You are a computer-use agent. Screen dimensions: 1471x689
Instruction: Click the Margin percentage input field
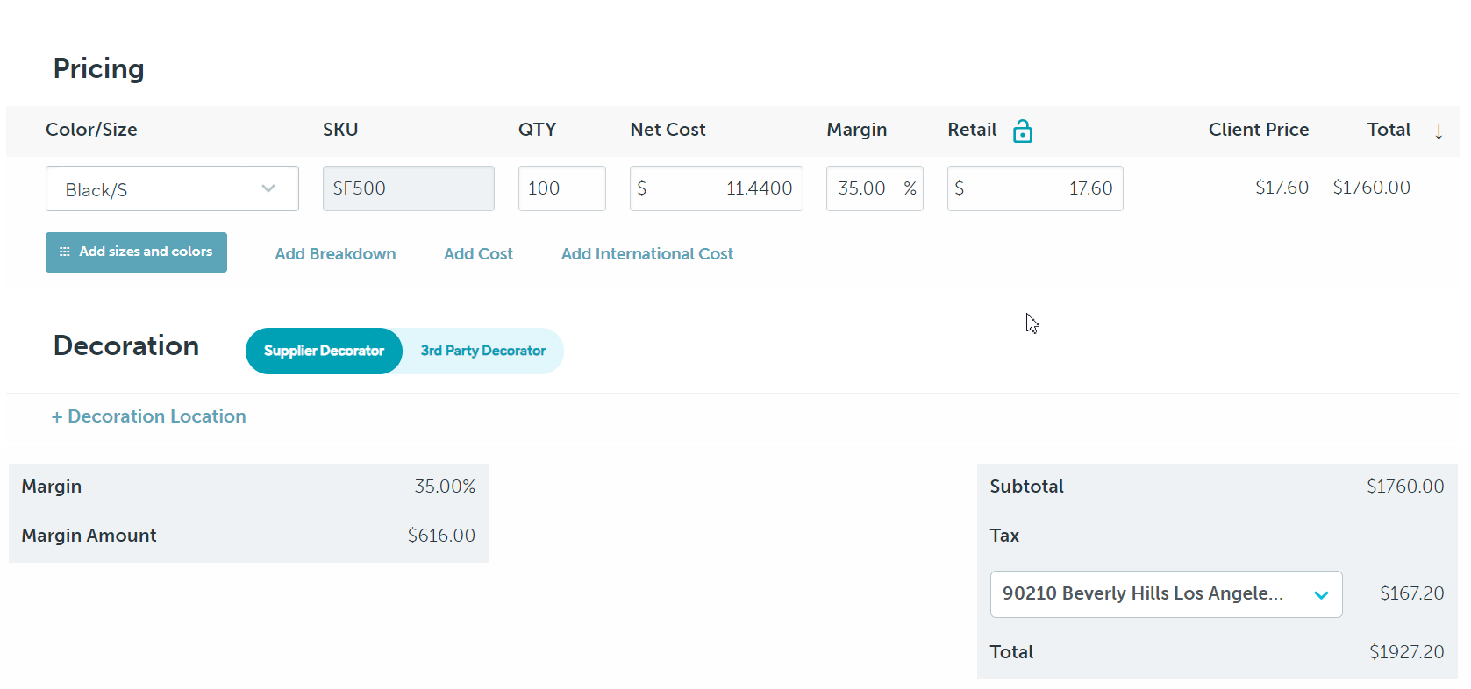click(x=864, y=188)
